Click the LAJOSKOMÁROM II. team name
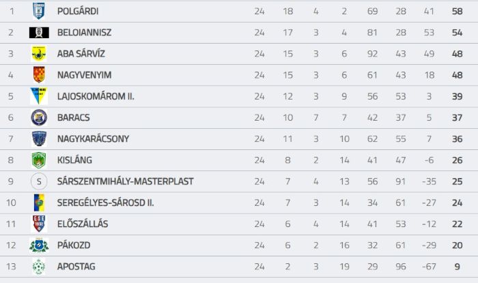Image resolution: width=478 pixels, height=283 pixels. [x=96, y=96]
